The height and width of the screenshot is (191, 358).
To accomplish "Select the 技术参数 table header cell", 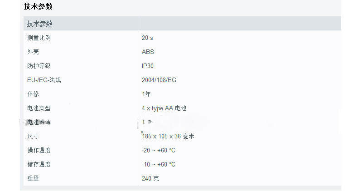I will (x=40, y=24).
